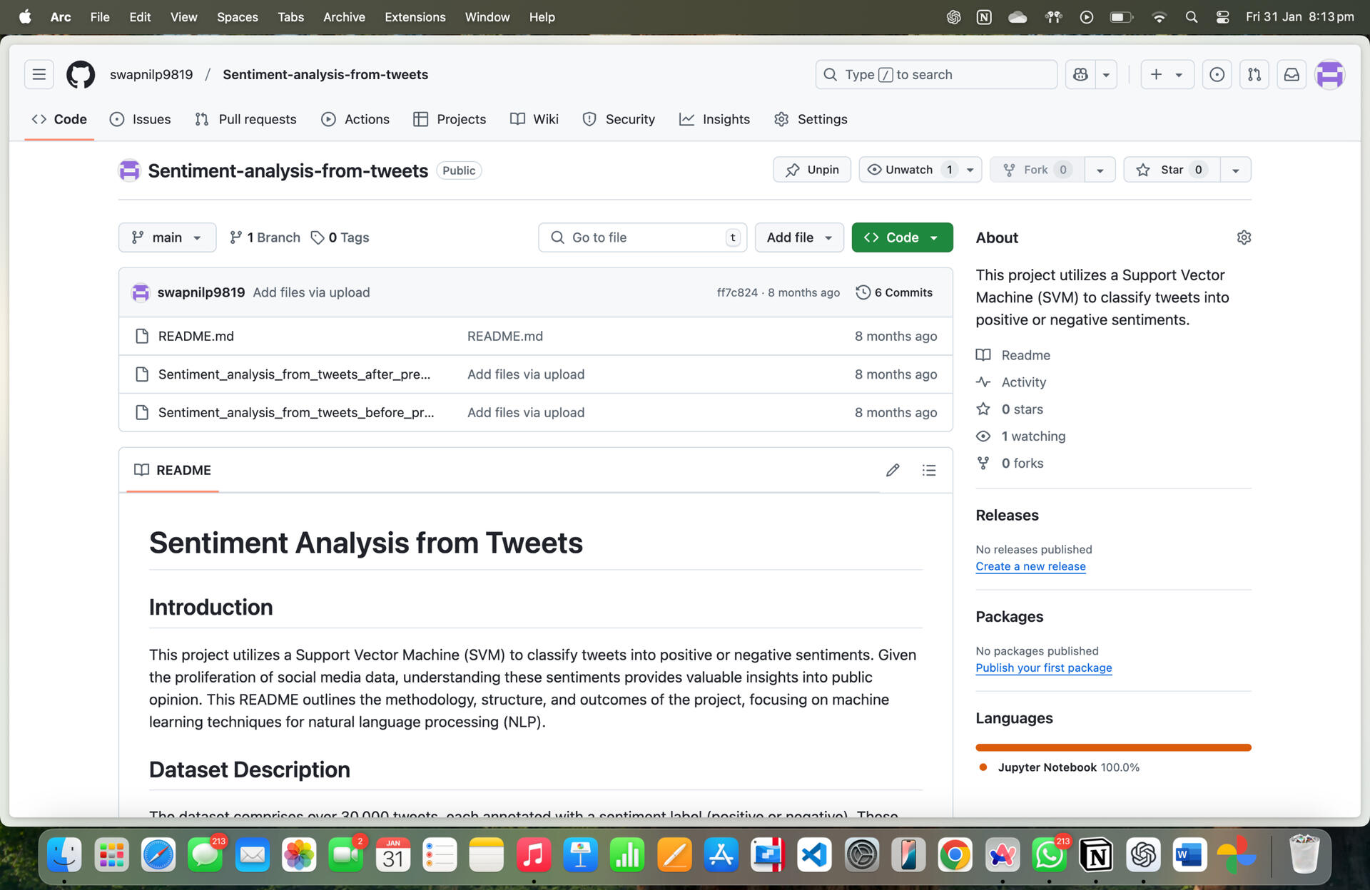Switch to the Insights tab
Screen dimensions: 1370x890
(x=714, y=119)
